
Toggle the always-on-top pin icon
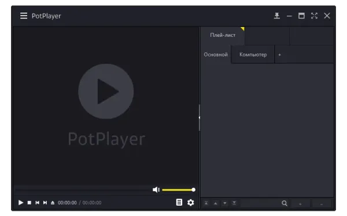(277, 16)
